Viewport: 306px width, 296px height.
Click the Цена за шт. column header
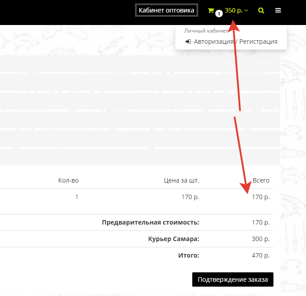(181, 180)
